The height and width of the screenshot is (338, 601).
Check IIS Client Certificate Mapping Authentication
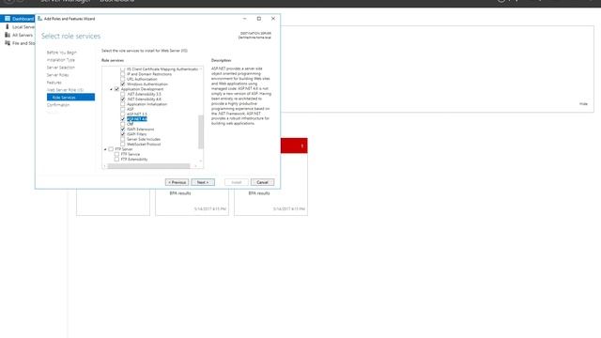[123, 69]
